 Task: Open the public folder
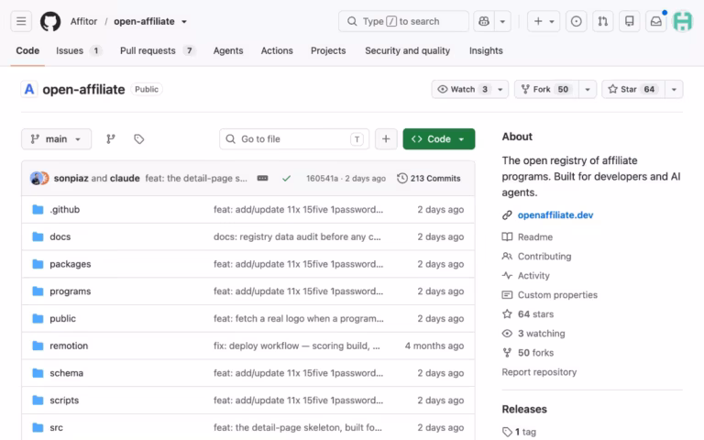(62, 319)
